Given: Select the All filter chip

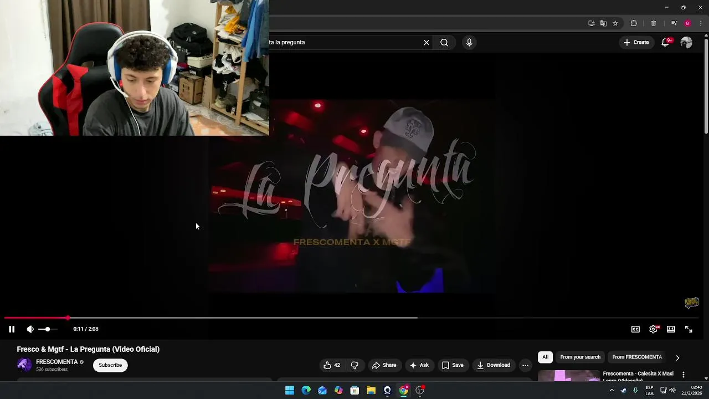Looking at the screenshot, I should (545, 357).
